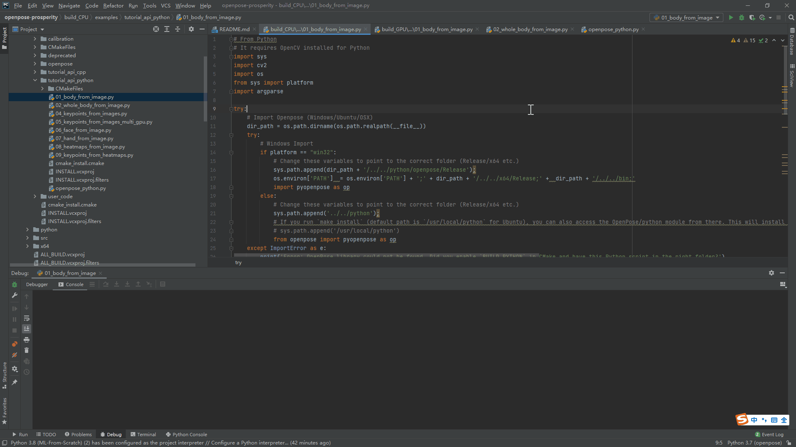
Task: Expand the python folder in tree
Action: coord(27,229)
